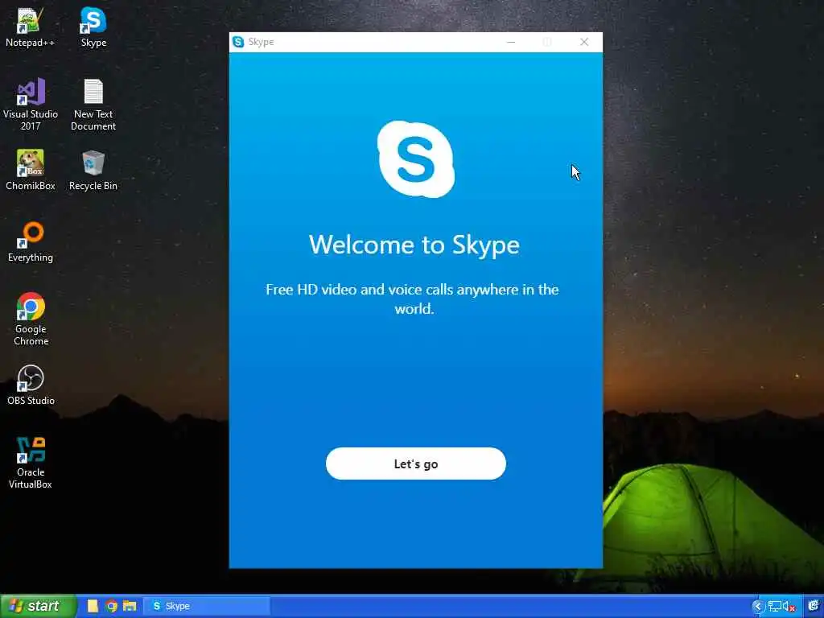Click Let's go in Skype welcome screen
Viewport: 824px width, 618px height.
pos(416,463)
